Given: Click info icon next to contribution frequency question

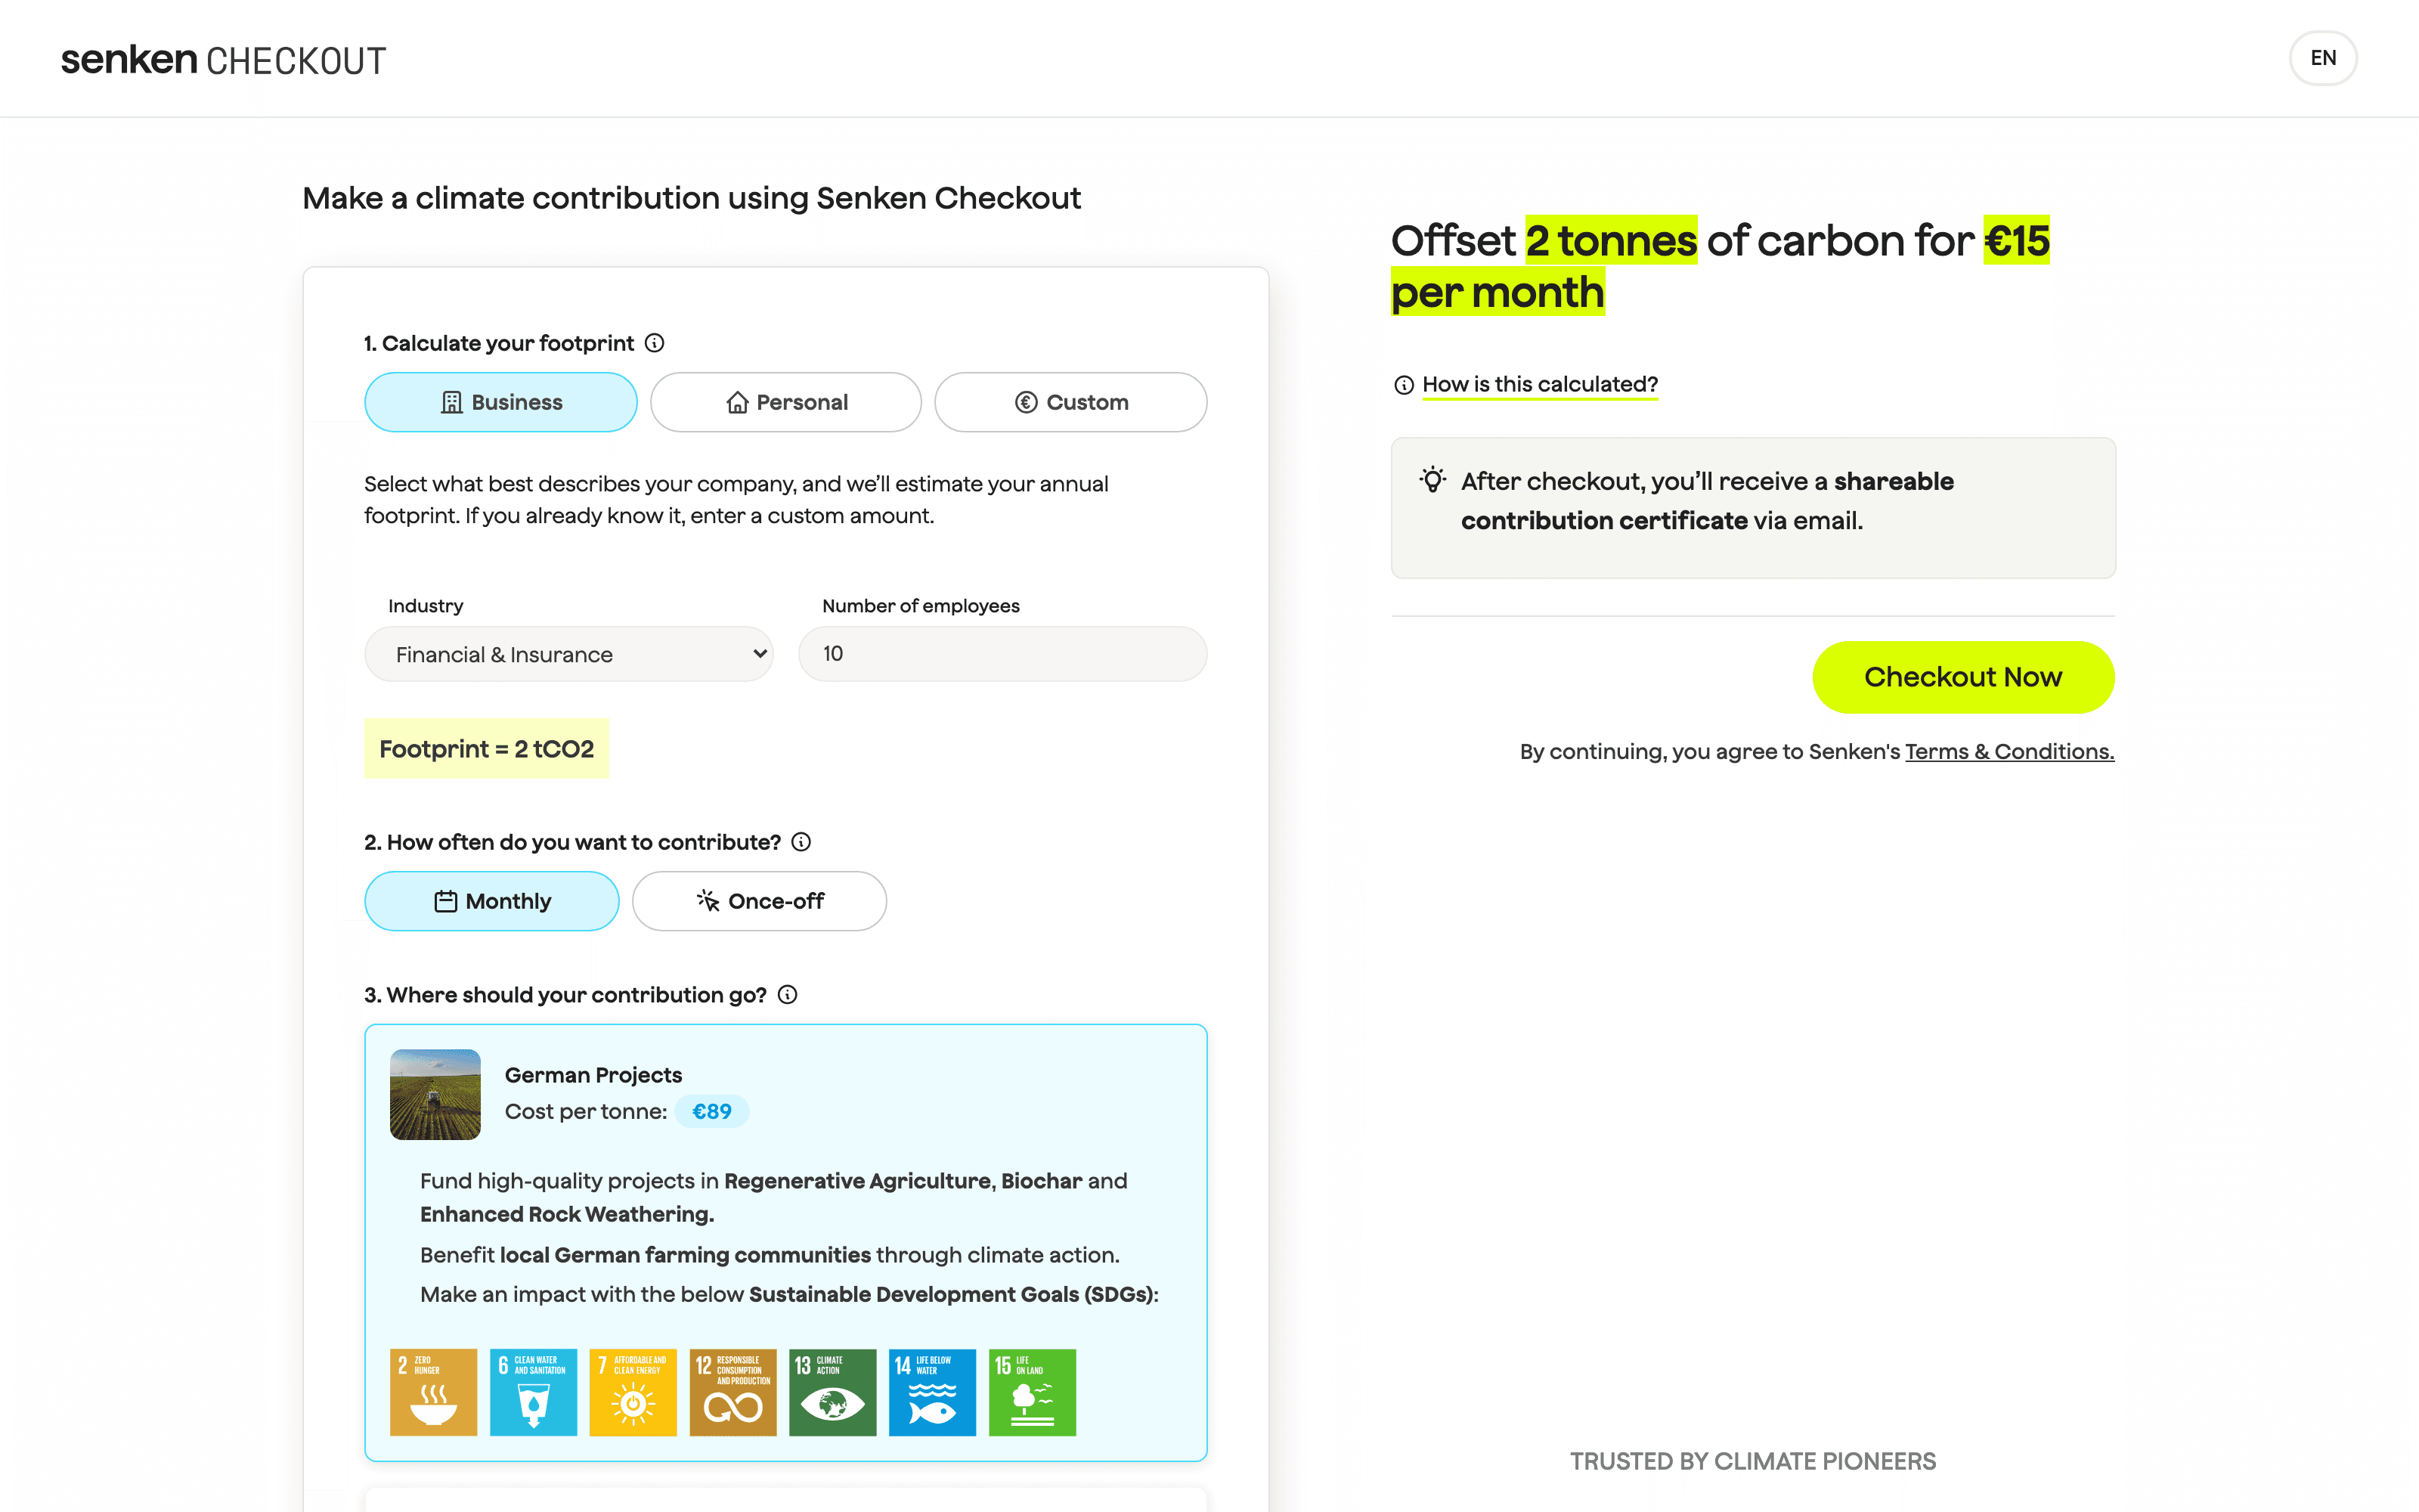Looking at the screenshot, I should tap(801, 842).
